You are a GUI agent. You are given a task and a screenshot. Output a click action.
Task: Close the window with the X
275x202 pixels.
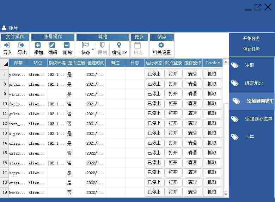tap(268, 7)
